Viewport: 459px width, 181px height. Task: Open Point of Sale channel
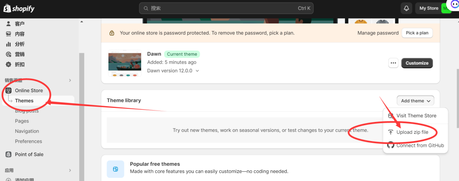[x=29, y=154]
